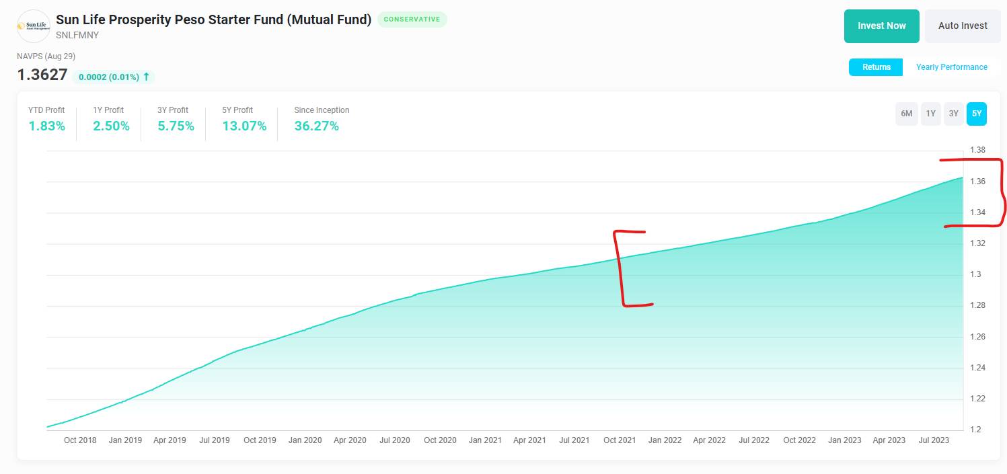The height and width of the screenshot is (474, 1007).
Task: Click the green upward arrow beside NAVPS change
Action: point(147,77)
